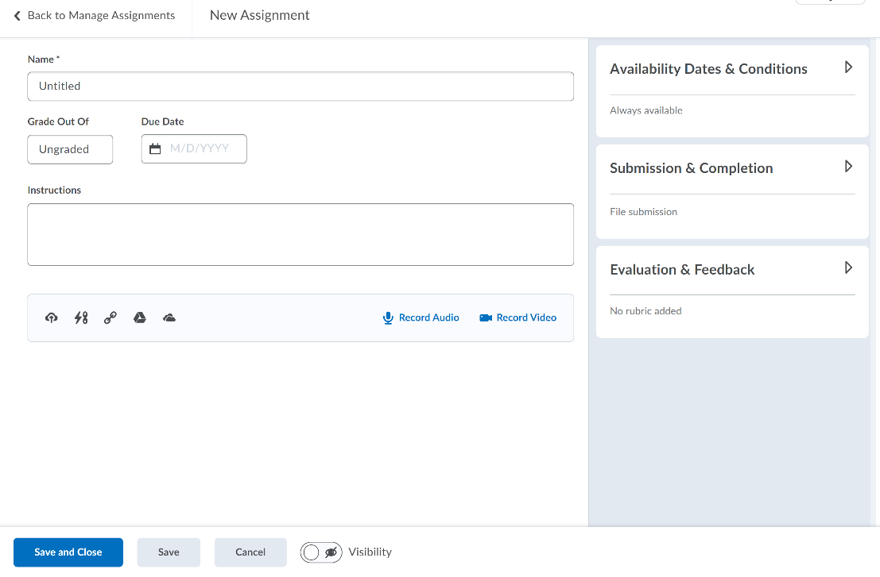This screenshot has height=577, width=880.
Task: Expand Availability Dates & Conditions arrow
Action: (848, 67)
